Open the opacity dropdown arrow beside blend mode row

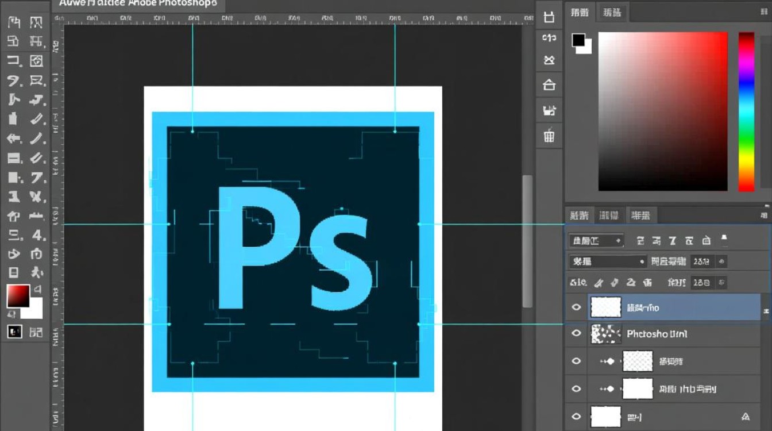click(x=722, y=261)
